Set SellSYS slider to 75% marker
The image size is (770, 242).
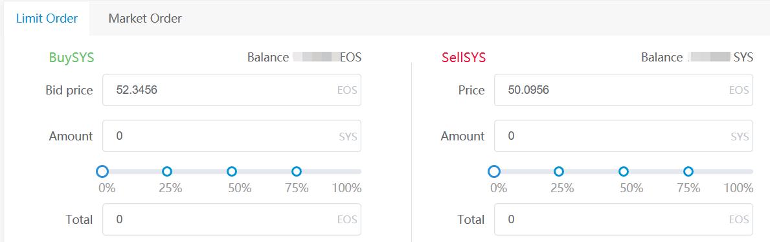(x=688, y=171)
